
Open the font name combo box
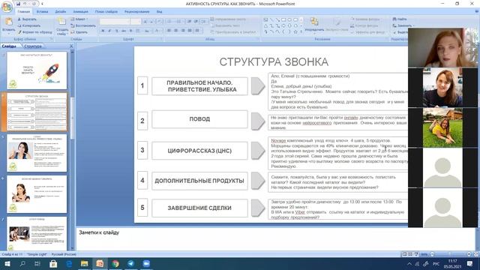pyautogui.click(x=115, y=22)
